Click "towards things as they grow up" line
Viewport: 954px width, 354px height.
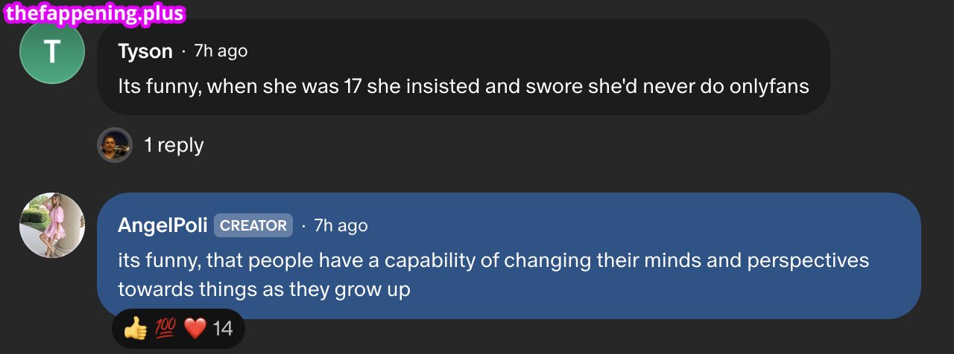click(264, 289)
